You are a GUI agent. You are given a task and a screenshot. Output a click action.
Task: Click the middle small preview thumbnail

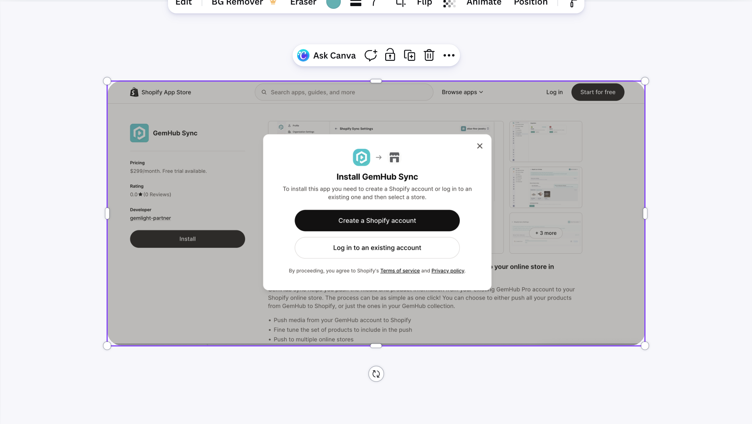click(x=546, y=188)
